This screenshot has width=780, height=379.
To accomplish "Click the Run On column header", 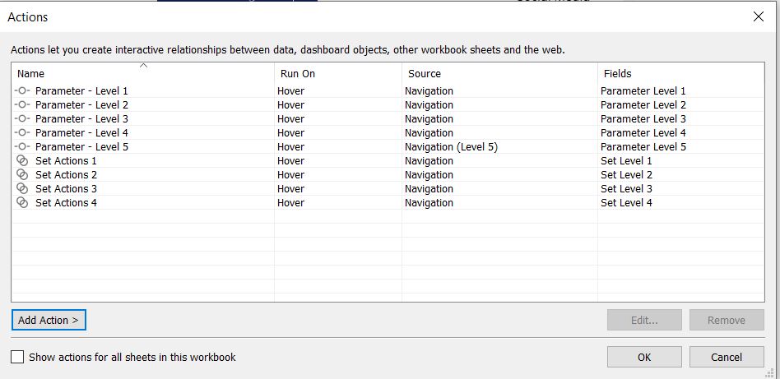I will [x=298, y=74].
